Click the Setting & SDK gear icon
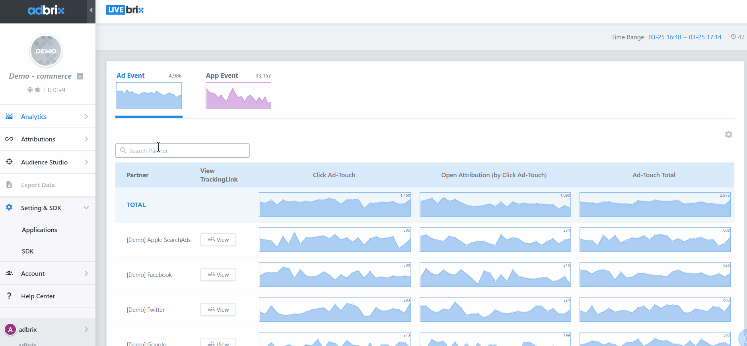The image size is (747, 346). (9, 207)
